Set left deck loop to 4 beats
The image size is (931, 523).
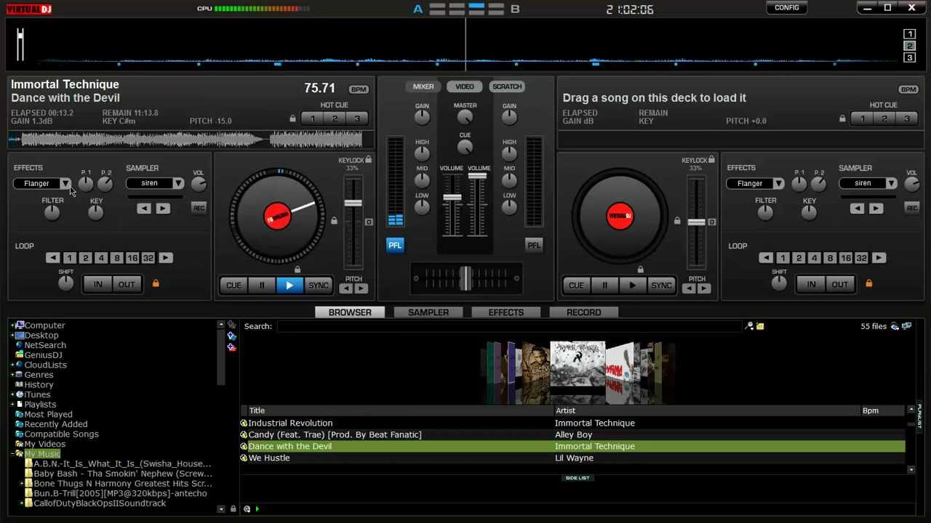point(101,258)
